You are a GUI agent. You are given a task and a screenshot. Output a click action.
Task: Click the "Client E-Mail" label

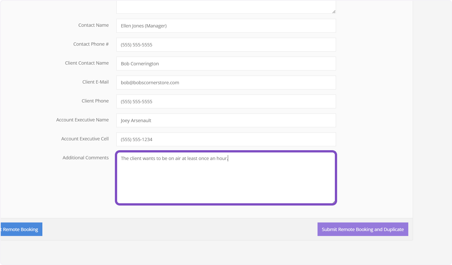[95, 82]
